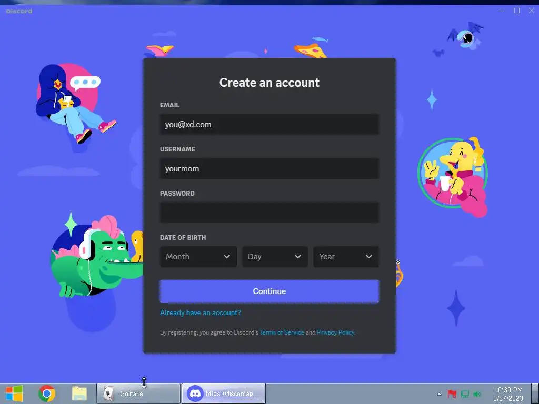Viewport: 539px width, 404px height.
Task: Select the 'EMAIL' label text
Action: tap(169, 105)
